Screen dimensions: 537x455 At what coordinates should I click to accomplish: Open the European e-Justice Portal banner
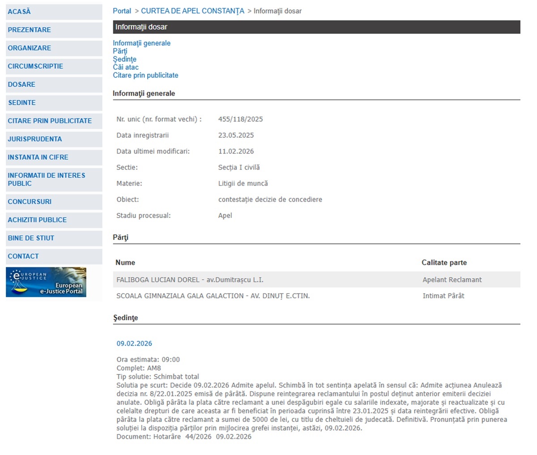[x=46, y=282]
